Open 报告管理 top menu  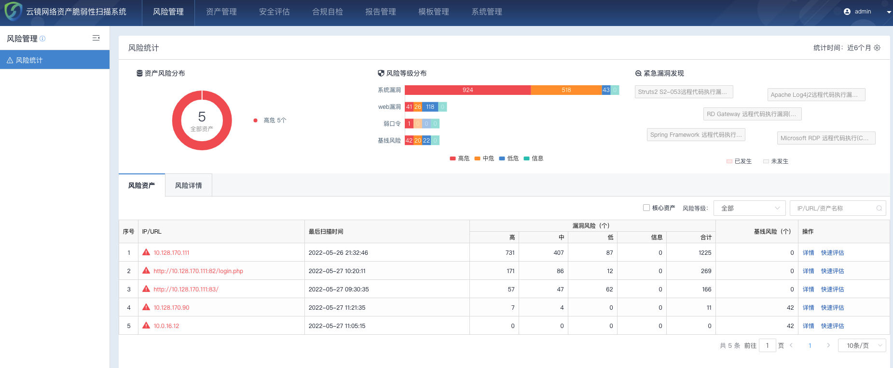pyautogui.click(x=381, y=12)
